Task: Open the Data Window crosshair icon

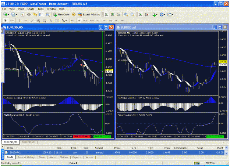Action: 29,14
